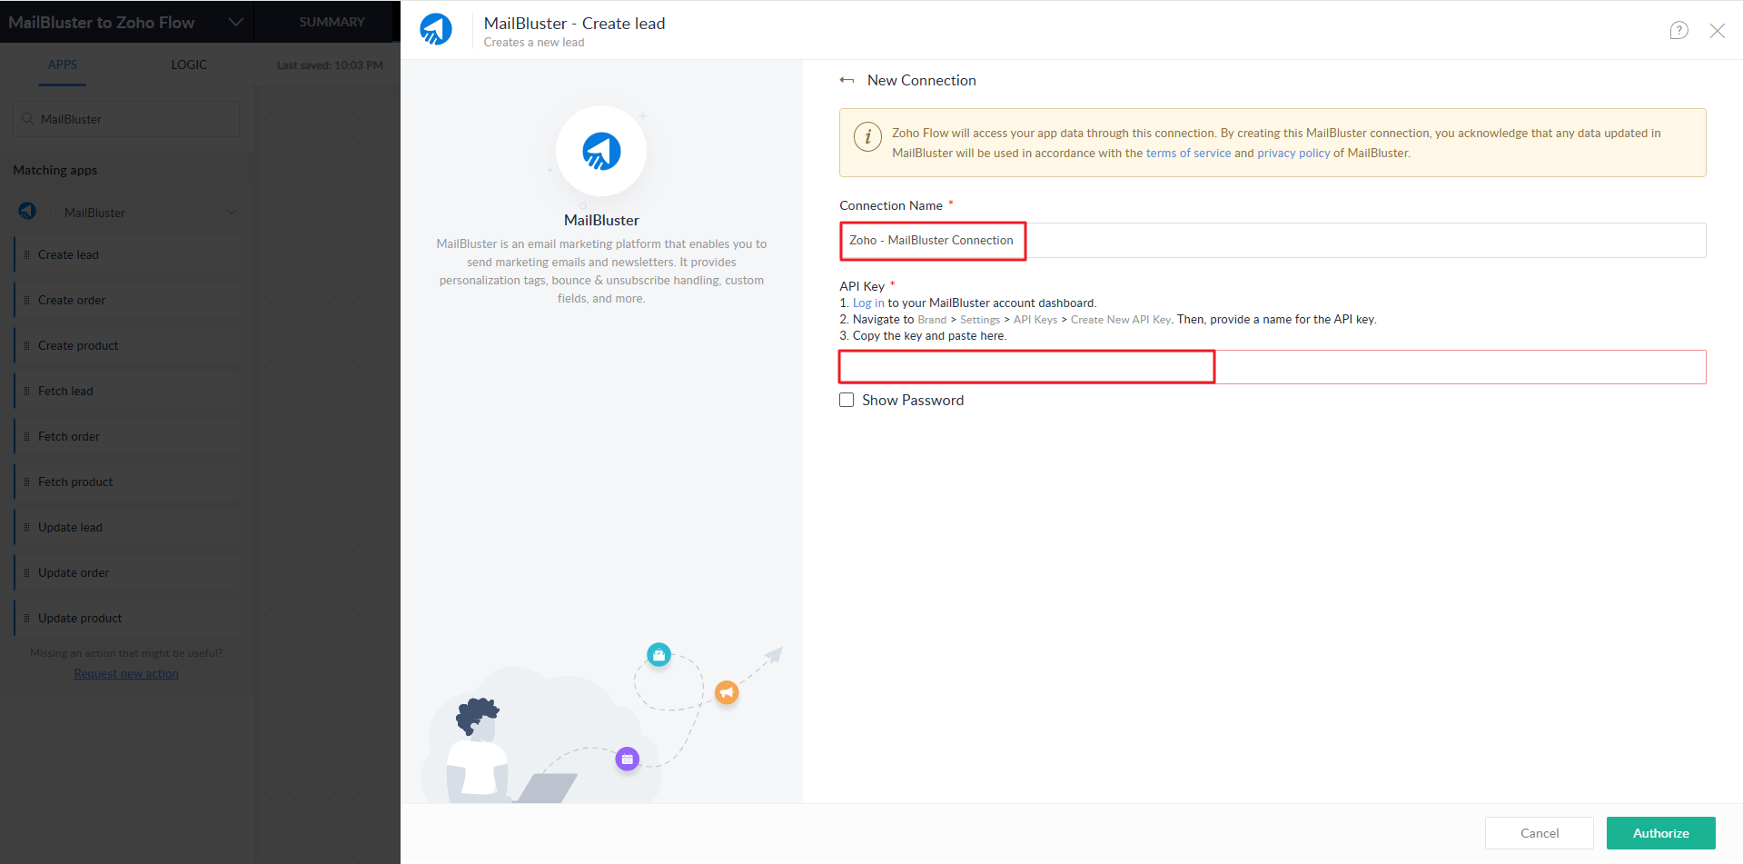Image resolution: width=1743 pixels, height=864 pixels.
Task: Click the back arrow beside New Connection
Action: (x=847, y=81)
